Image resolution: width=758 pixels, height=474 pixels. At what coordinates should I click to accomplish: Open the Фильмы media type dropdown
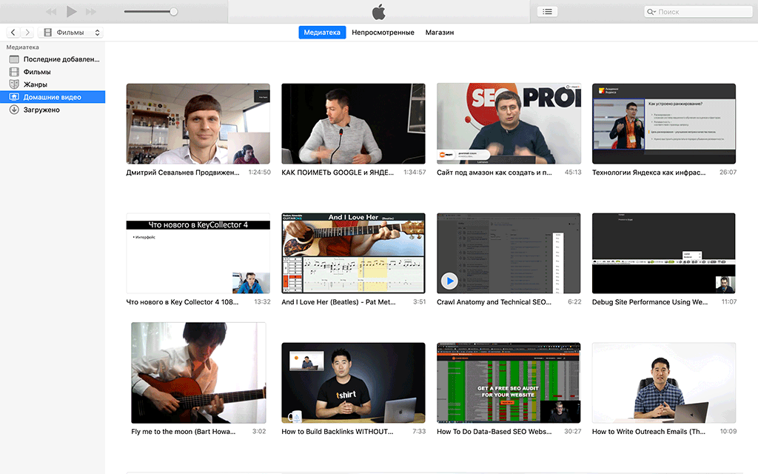tap(70, 33)
